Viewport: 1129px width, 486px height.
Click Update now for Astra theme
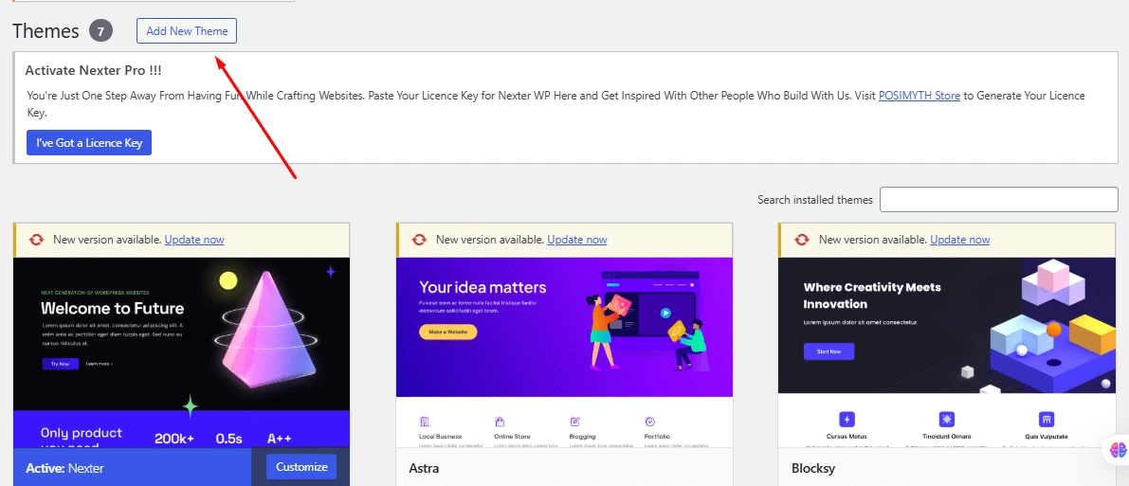(x=576, y=240)
